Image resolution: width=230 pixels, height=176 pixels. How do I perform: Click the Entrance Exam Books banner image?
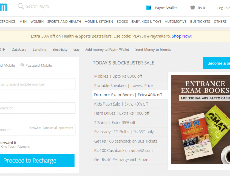200,120
